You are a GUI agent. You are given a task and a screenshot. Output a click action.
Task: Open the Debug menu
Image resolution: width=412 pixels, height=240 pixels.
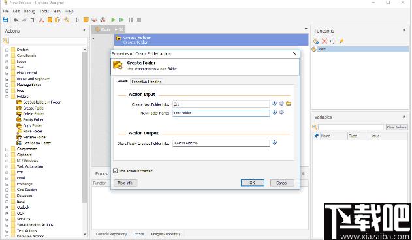tap(29, 11)
